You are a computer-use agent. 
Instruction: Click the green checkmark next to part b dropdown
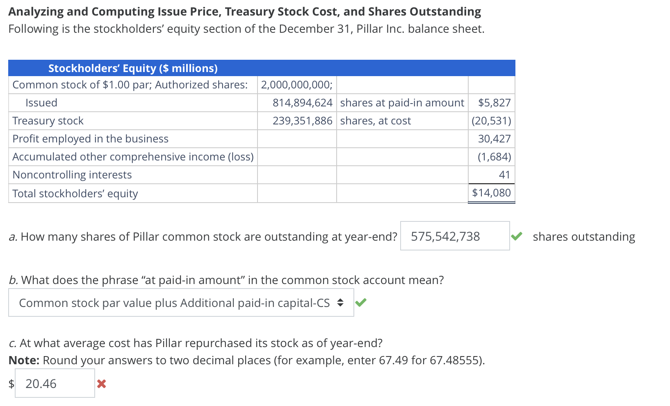pyautogui.click(x=361, y=303)
